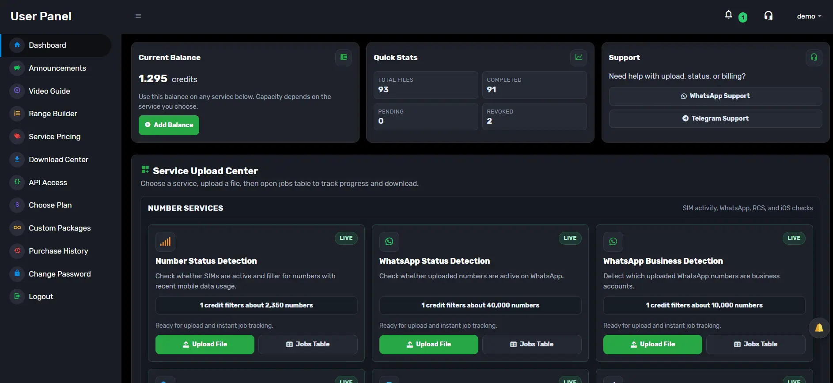Click the Purchase History clock icon
This screenshot has width=833, height=383.
pyautogui.click(x=17, y=251)
